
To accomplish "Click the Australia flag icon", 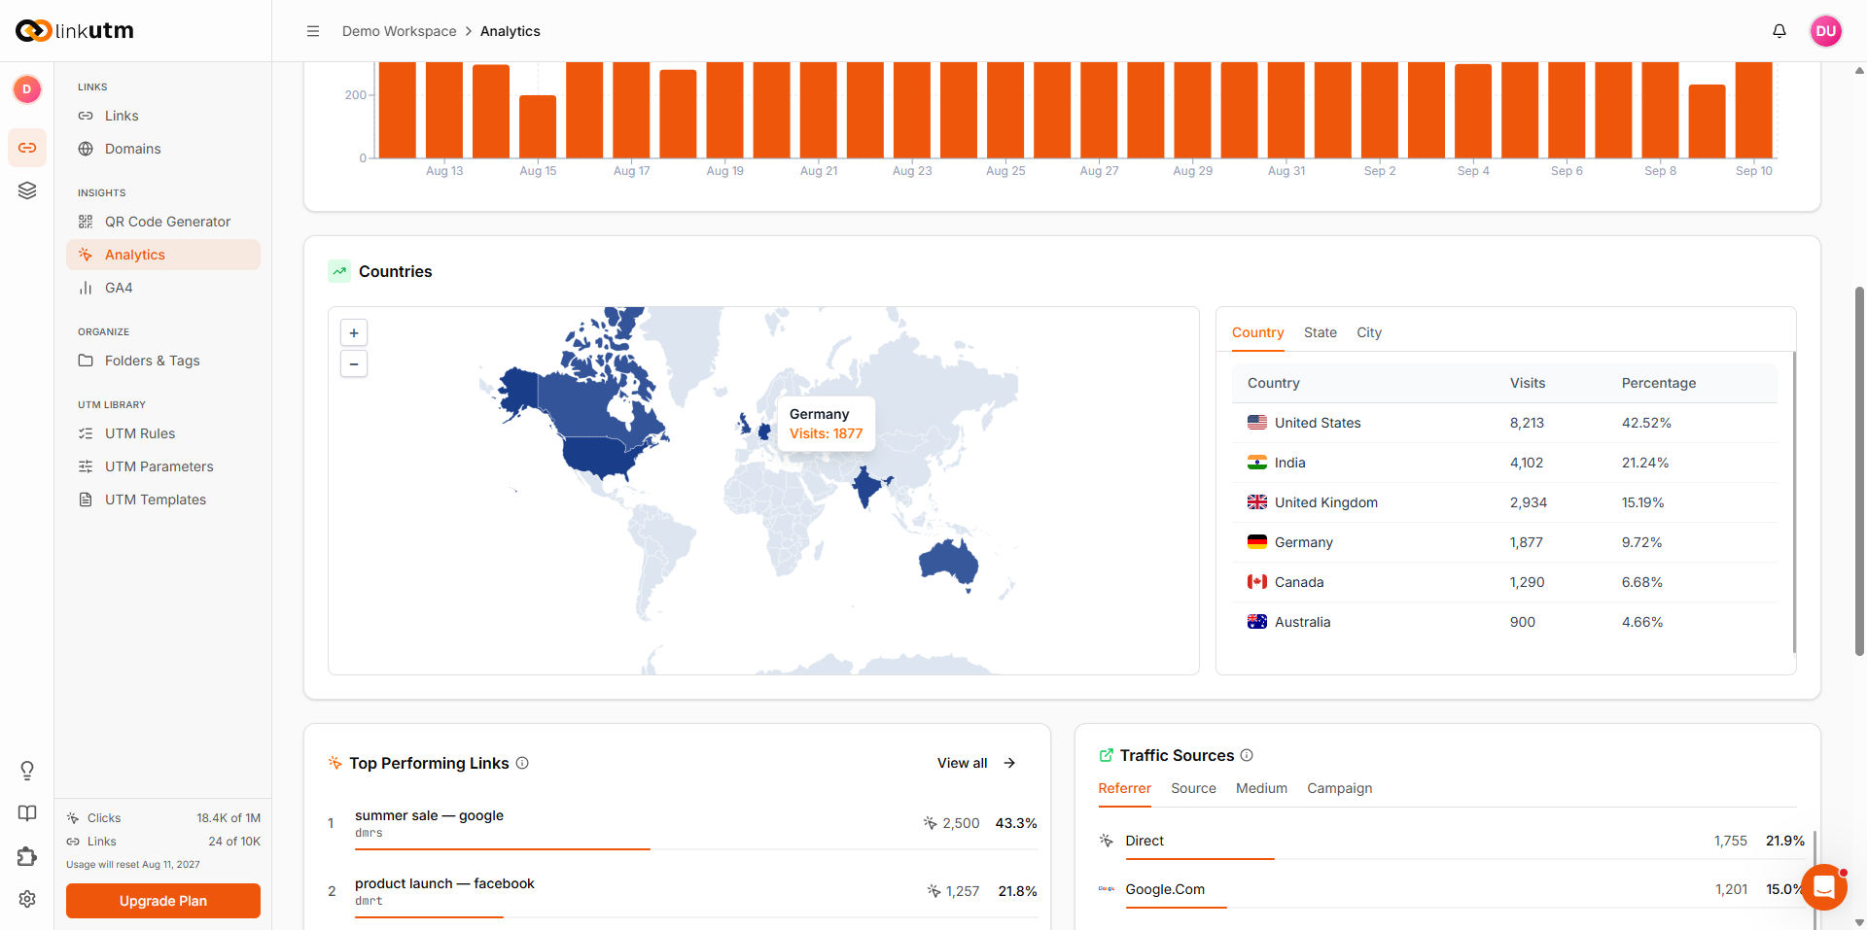I will coord(1257,622).
